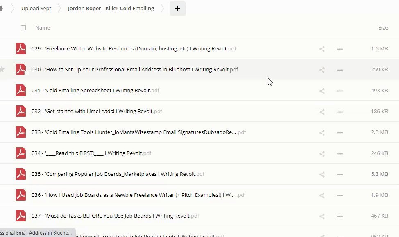Open more actions for file 036

[340, 195]
